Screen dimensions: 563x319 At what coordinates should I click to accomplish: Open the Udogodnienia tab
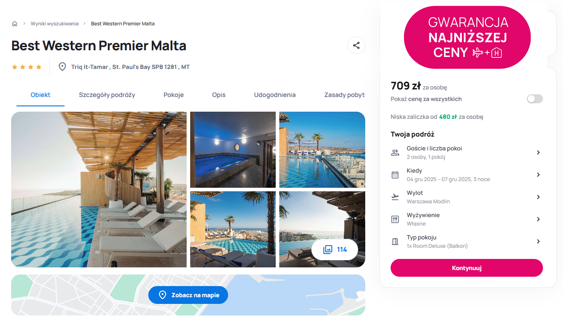tap(275, 95)
